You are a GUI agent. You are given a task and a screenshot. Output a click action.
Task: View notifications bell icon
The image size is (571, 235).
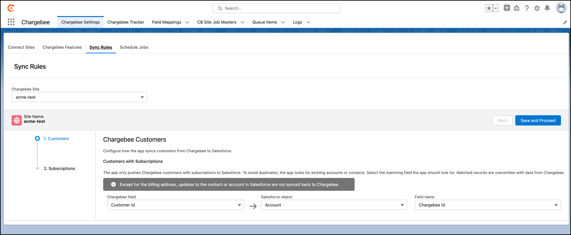coord(547,8)
